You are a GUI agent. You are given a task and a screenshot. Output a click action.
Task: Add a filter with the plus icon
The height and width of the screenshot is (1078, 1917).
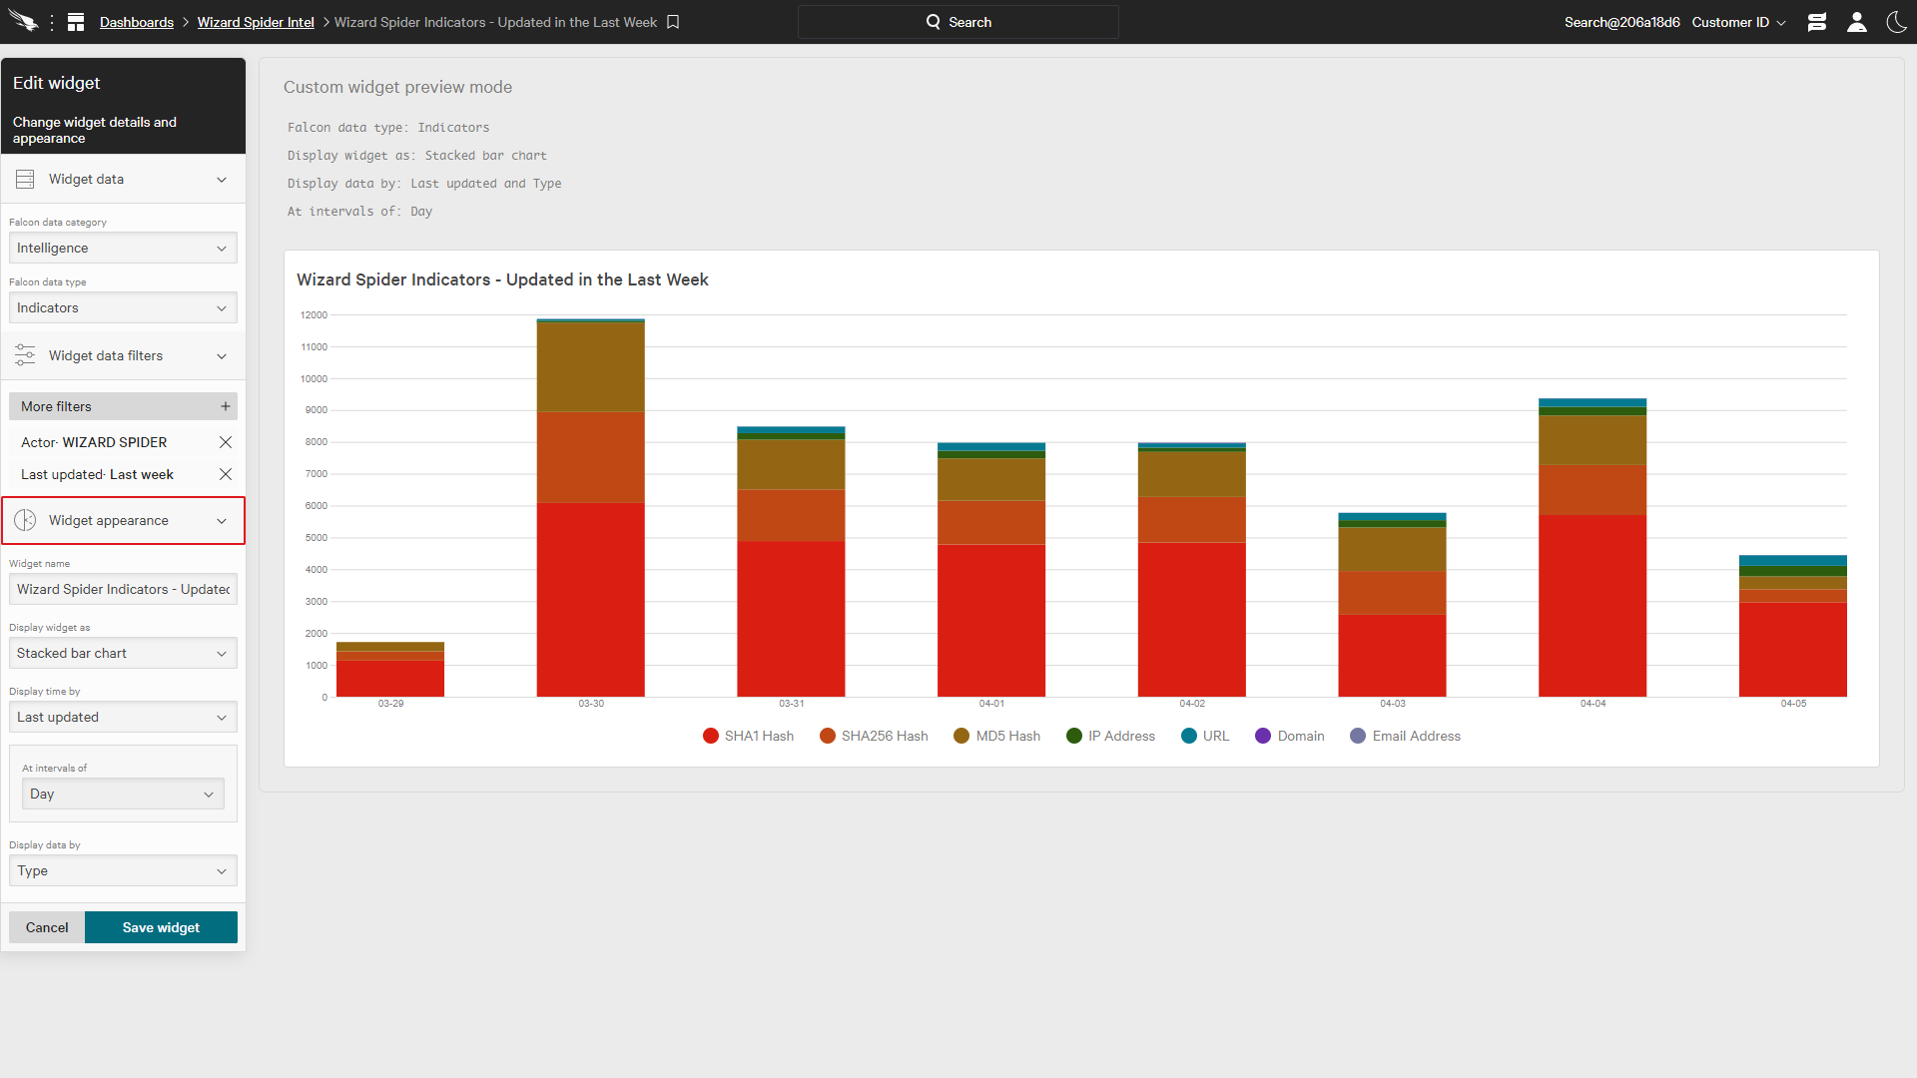(226, 406)
